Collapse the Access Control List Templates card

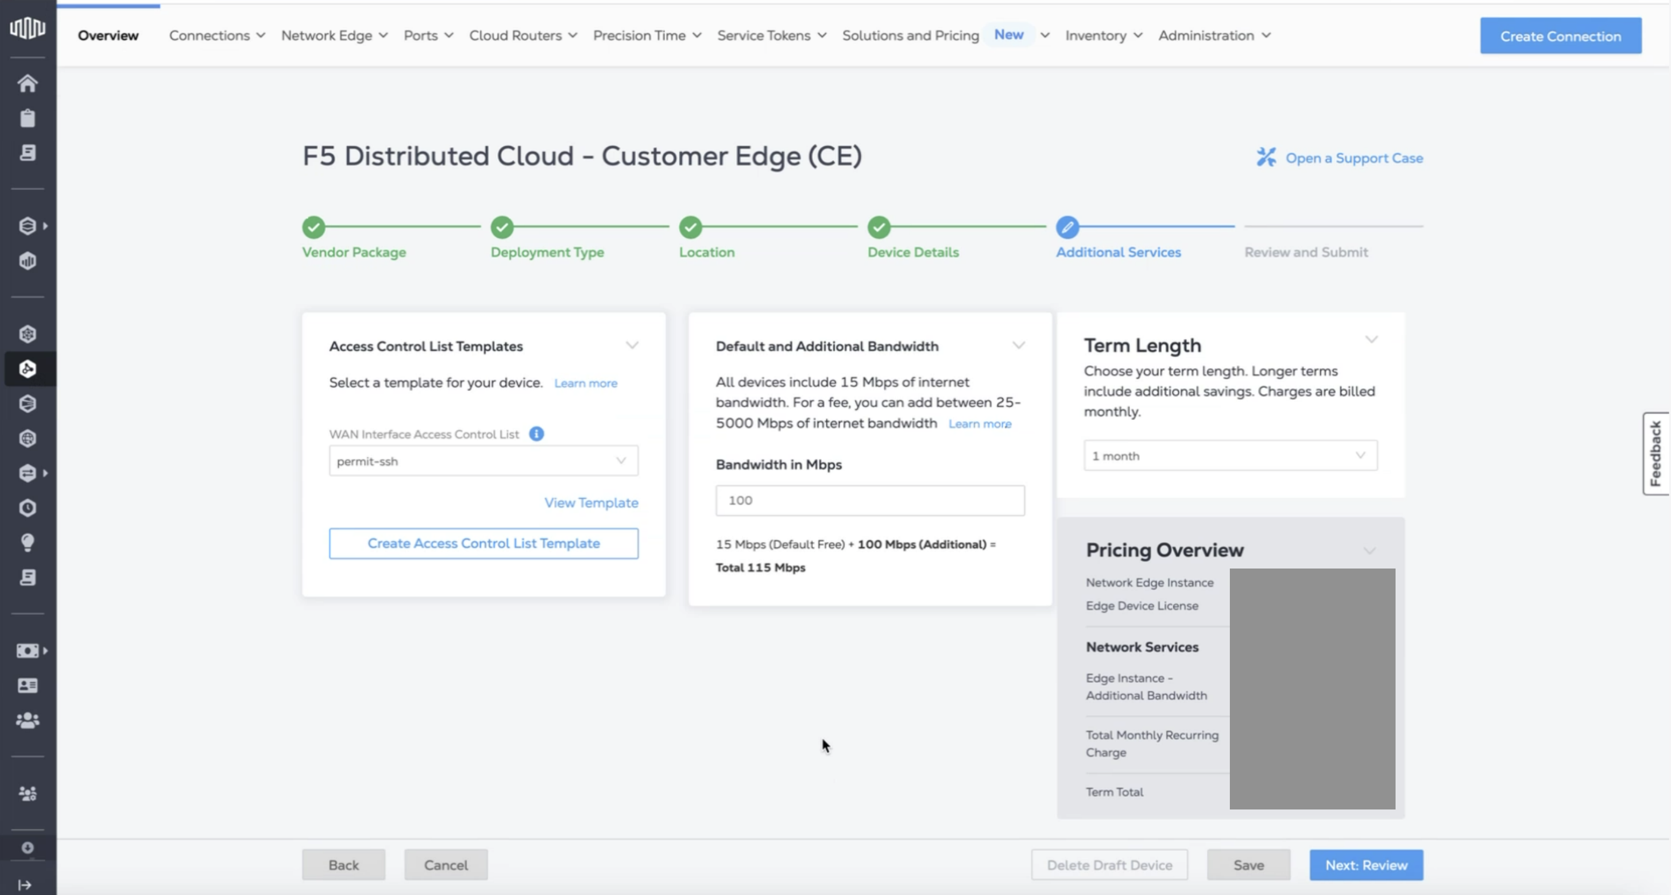point(632,345)
